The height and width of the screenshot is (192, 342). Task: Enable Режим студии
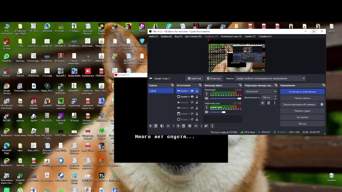tap(302, 111)
